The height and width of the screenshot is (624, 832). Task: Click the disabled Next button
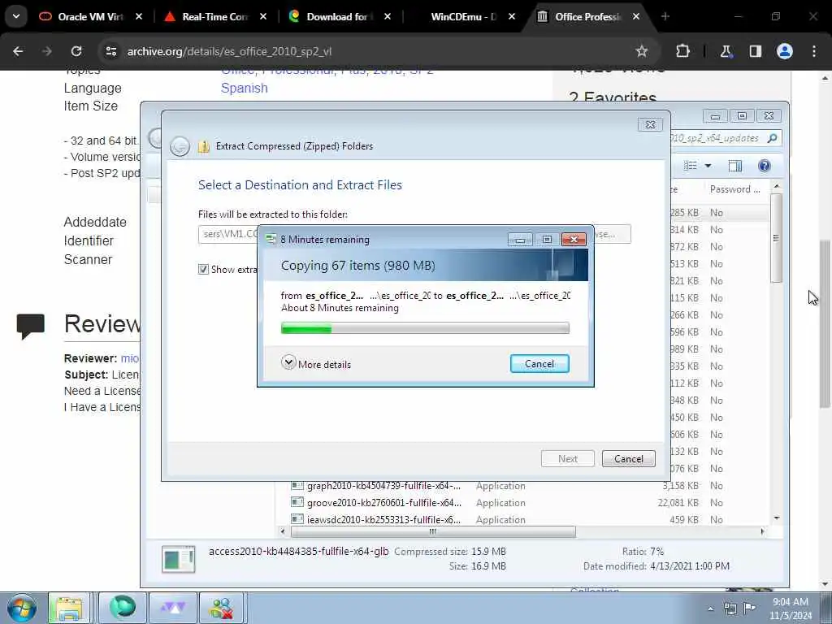pyautogui.click(x=567, y=459)
